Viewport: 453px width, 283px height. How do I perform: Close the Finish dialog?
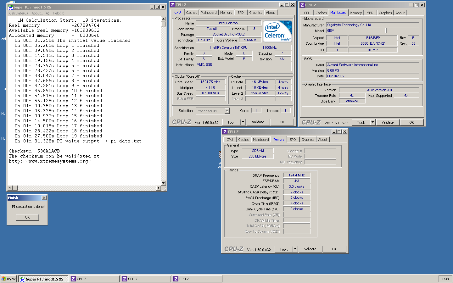[44, 198]
